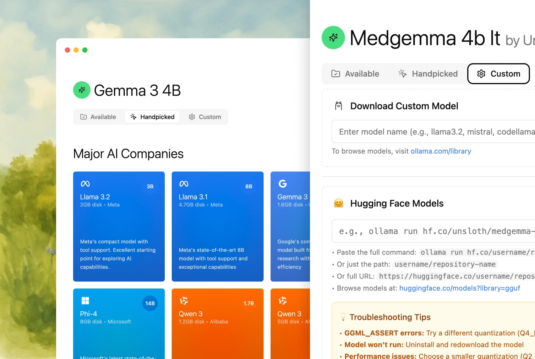This screenshot has height=359, width=535.
Task: Click the '1.2GB disk • Alibaba' label
Action: point(203,322)
